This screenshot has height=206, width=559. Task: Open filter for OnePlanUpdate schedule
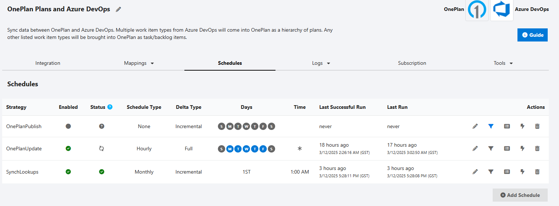491,148
